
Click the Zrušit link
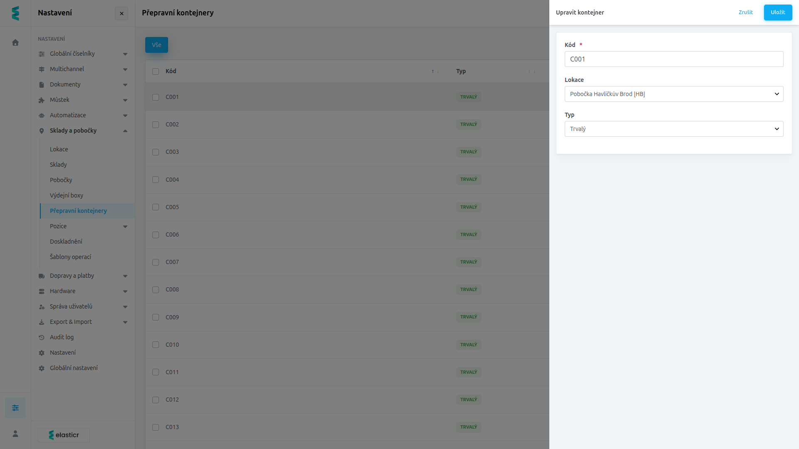pyautogui.click(x=745, y=12)
